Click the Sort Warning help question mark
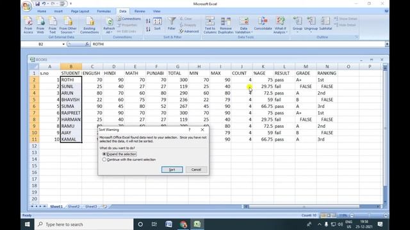This screenshot has width=410, height=230. [x=190, y=130]
